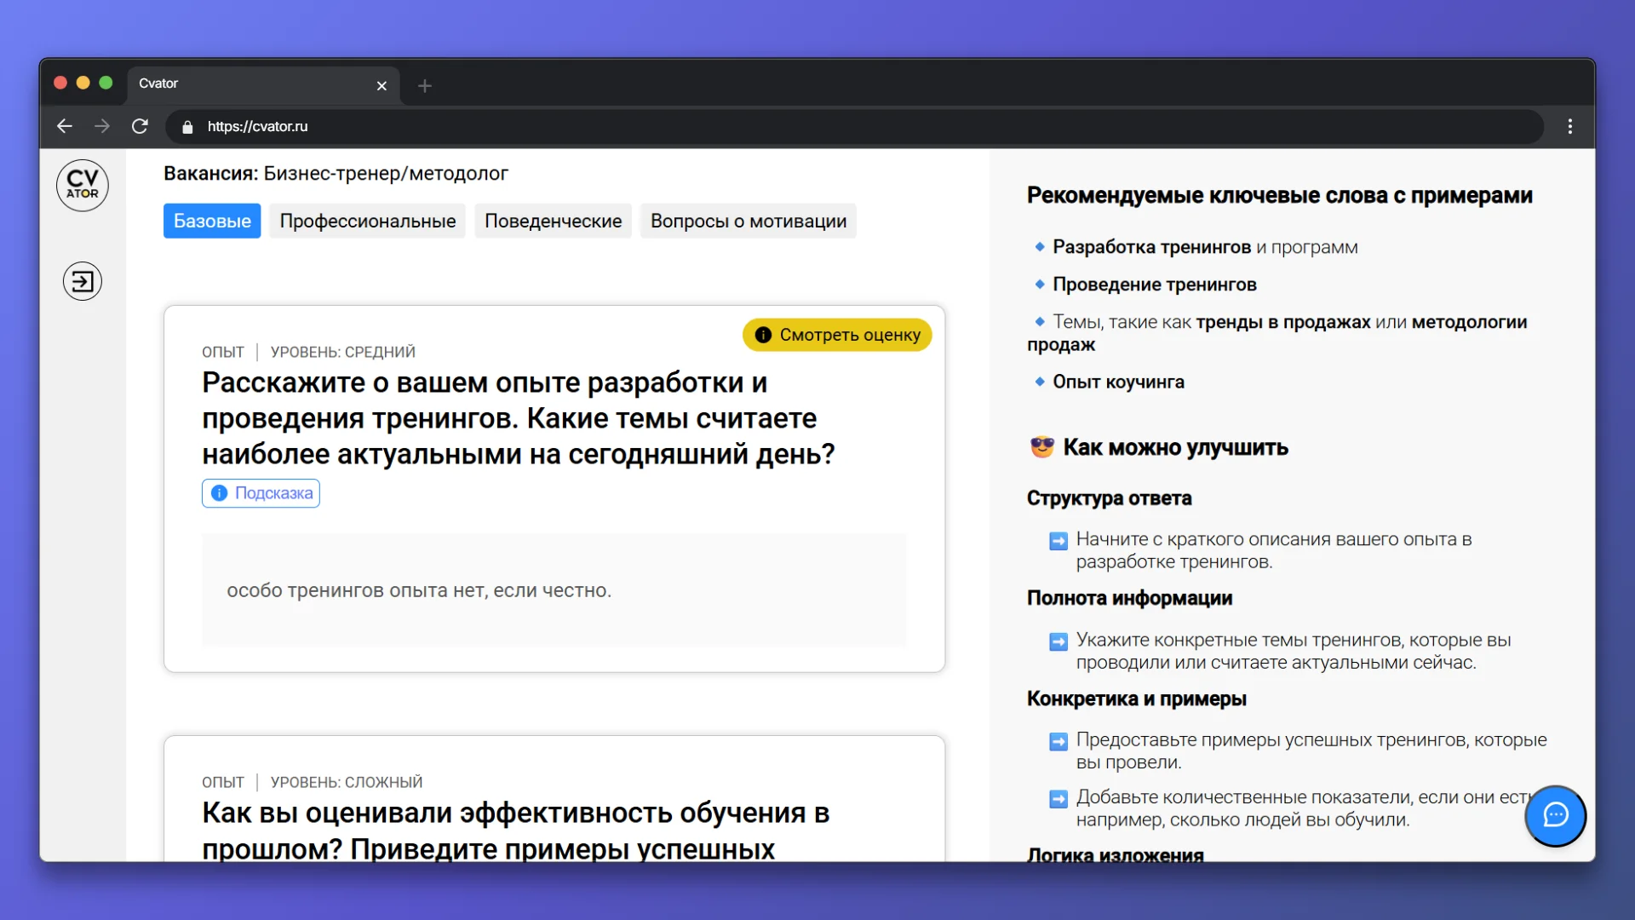1635x920 pixels.
Task: Click the browser back arrow
Action: coord(65,126)
